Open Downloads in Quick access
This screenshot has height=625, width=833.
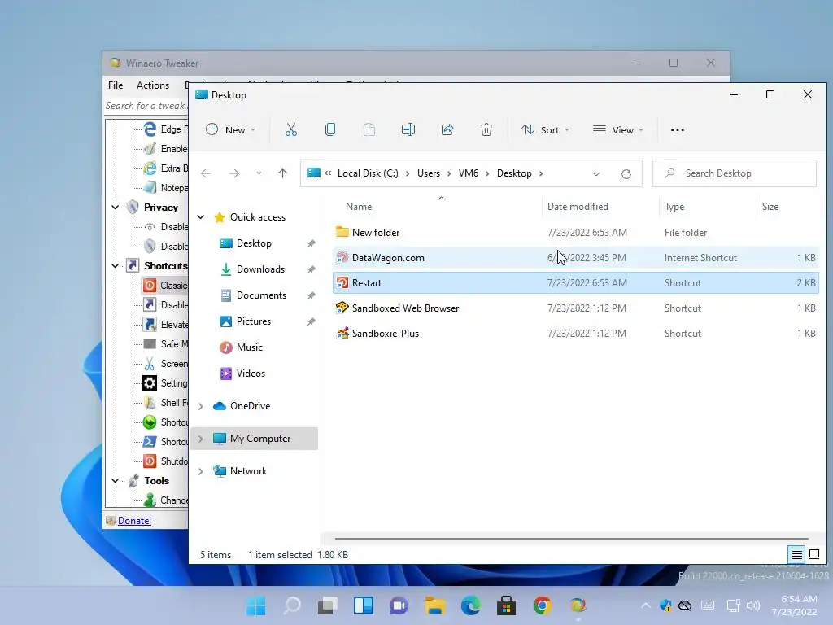260,269
